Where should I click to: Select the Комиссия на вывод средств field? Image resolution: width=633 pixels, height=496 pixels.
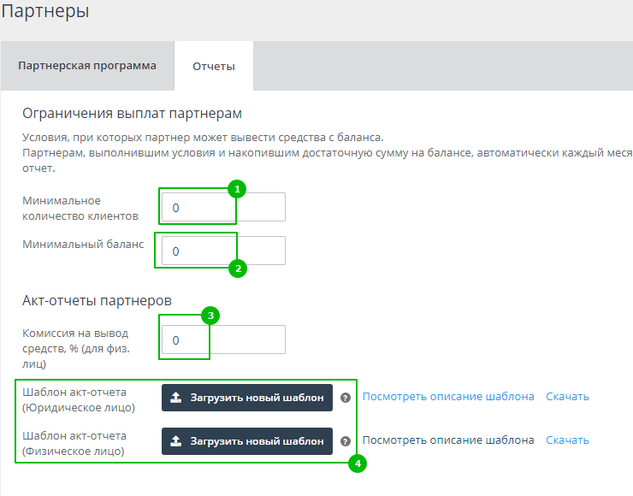pyautogui.click(x=222, y=340)
